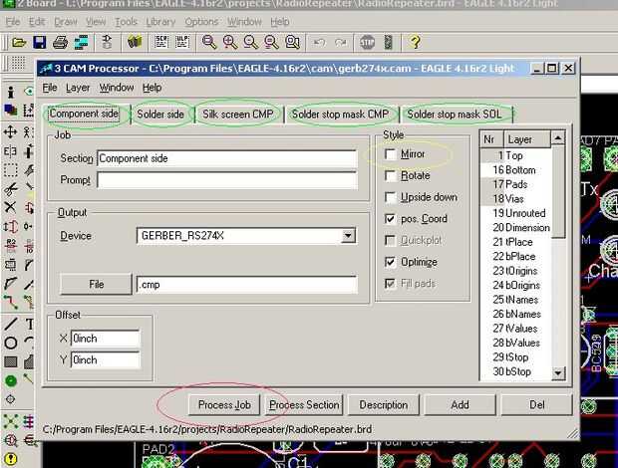Open the Errors yellow exclamation icon
This screenshot has height=468, width=618.
[10, 459]
